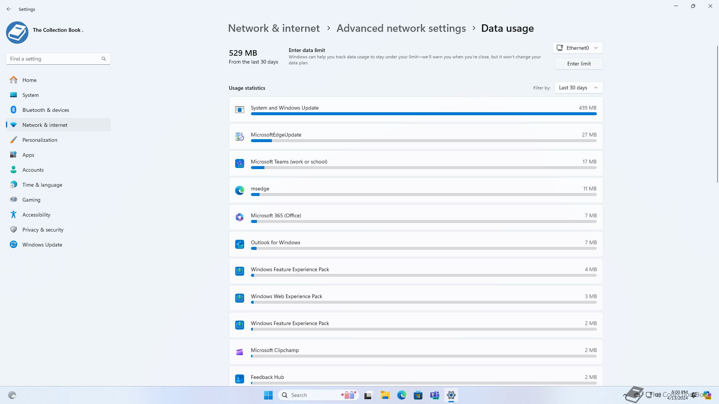Click the 27 MB usage value
The image size is (719, 404).
(589, 135)
